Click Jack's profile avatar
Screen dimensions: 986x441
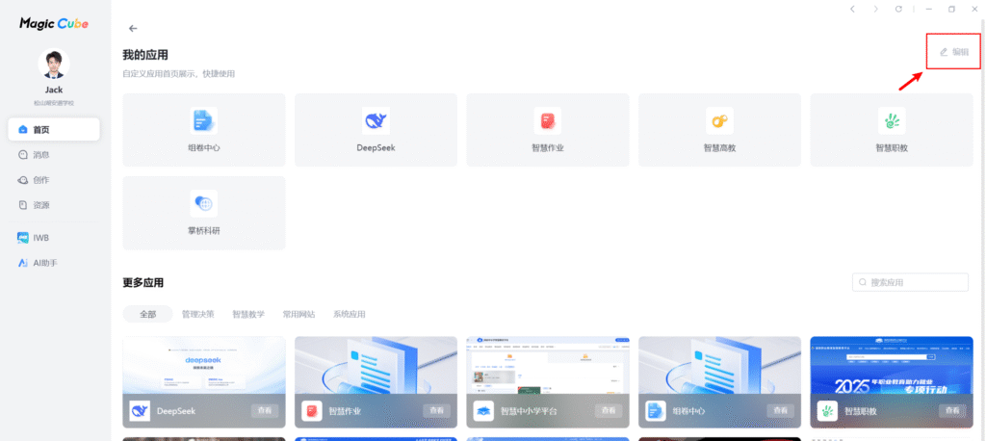click(x=53, y=65)
